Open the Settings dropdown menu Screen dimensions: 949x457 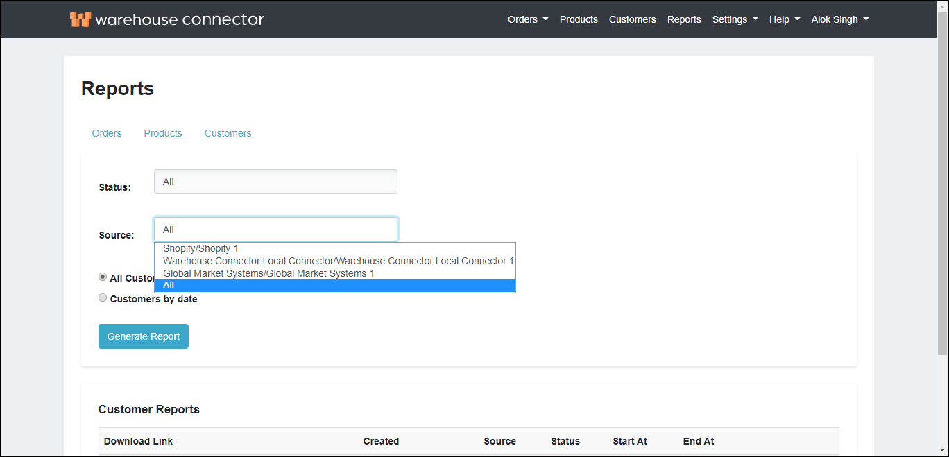730,19
